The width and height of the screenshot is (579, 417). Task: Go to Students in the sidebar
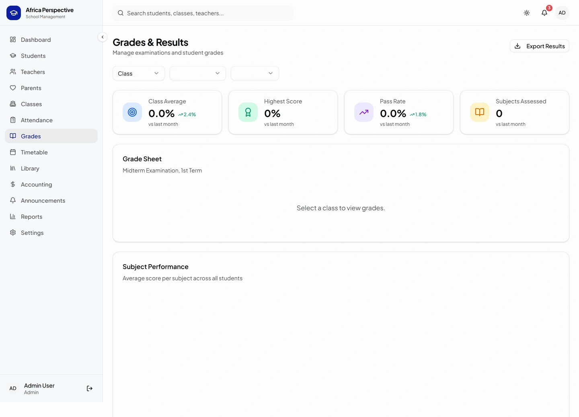(51, 55)
